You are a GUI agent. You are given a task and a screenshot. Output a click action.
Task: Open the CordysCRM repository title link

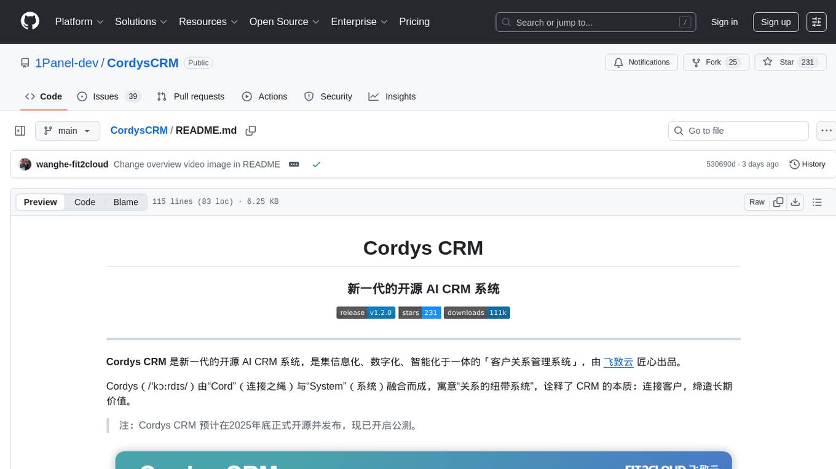[143, 63]
